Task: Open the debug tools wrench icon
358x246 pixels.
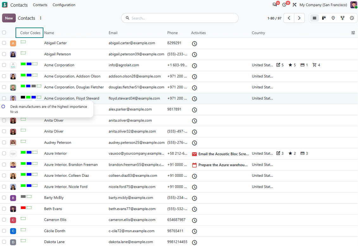Action: tap(295, 5)
